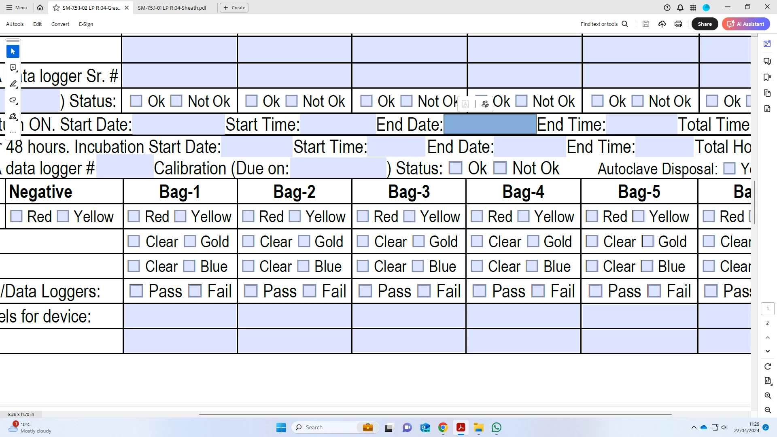Screen dimensions: 777x437
Task: Tick the Bag-3 Pass checkbox
Action: [x=365, y=291]
